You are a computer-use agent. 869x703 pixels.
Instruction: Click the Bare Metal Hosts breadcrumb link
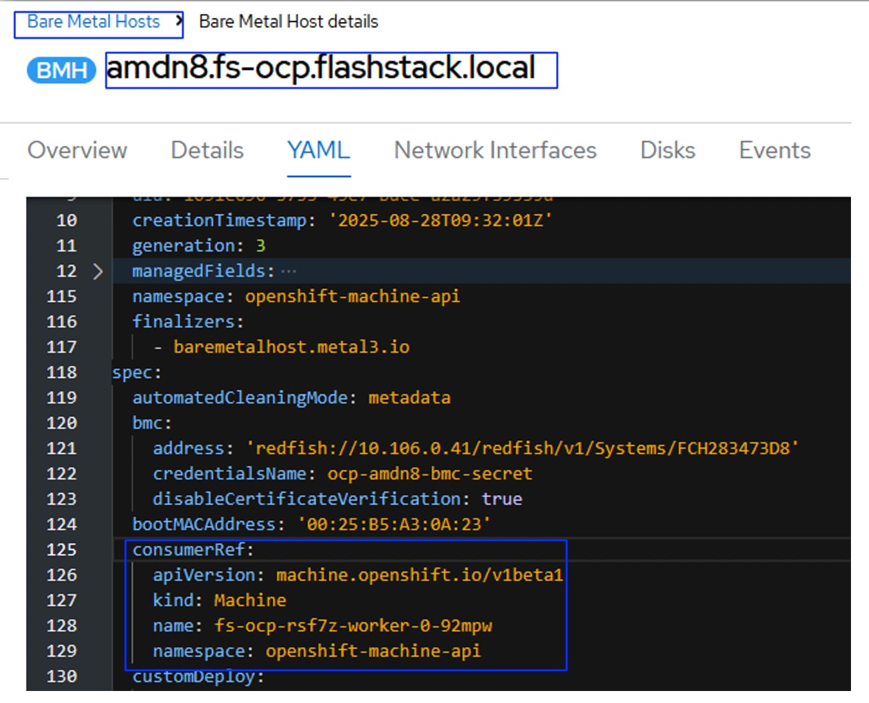[x=93, y=22]
